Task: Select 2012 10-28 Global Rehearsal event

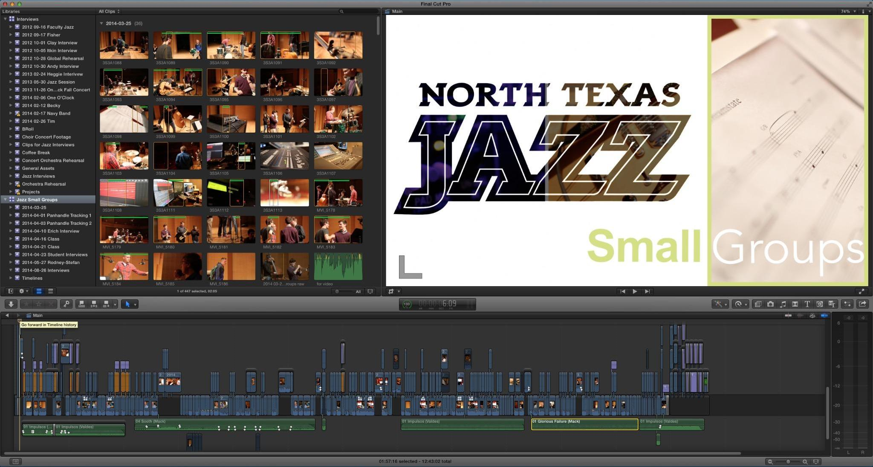Action: (x=53, y=58)
